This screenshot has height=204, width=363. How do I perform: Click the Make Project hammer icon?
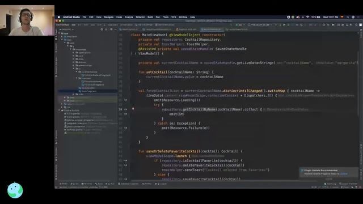click(232, 25)
